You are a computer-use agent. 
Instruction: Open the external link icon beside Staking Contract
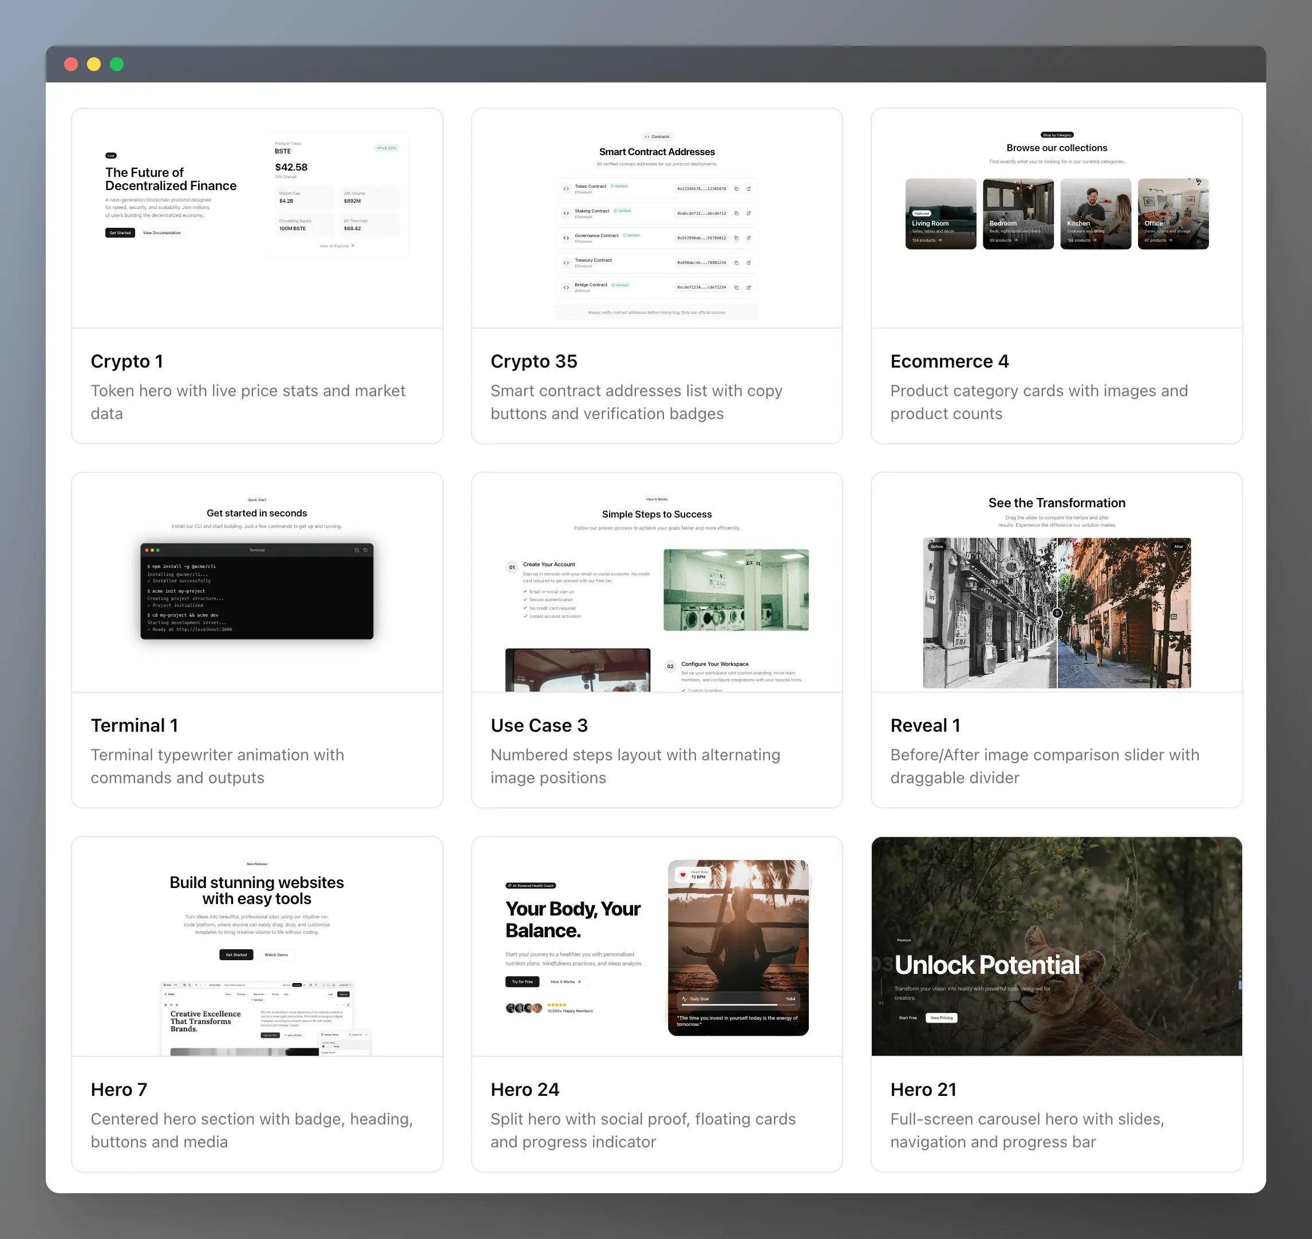point(749,214)
